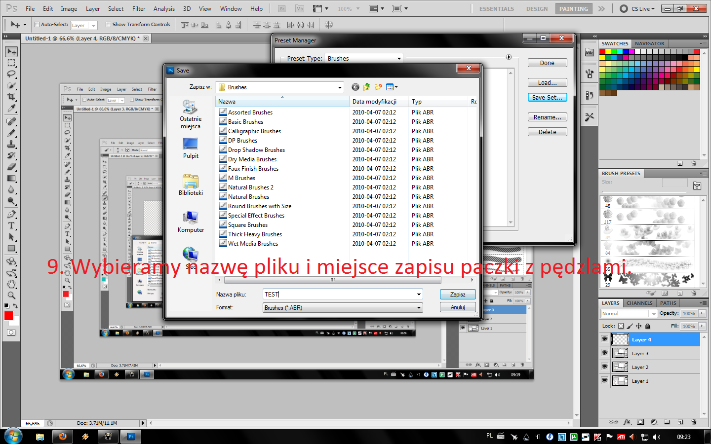Select the Dodge tool
Screen dimensions: 711x444
pyautogui.click(x=11, y=201)
